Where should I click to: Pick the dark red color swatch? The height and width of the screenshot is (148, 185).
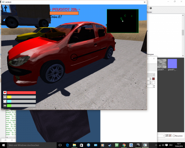(x=154, y=79)
